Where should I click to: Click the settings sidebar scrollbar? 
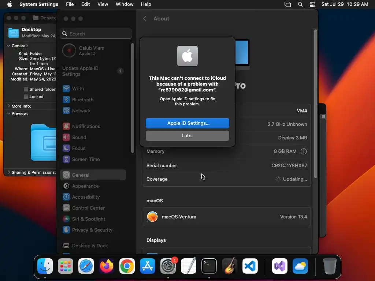pos(132,98)
